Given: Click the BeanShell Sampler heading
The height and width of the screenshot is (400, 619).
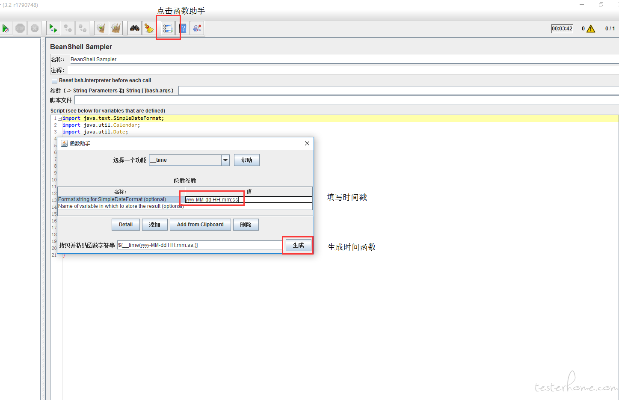Looking at the screenshot, I should pos(81,47).
